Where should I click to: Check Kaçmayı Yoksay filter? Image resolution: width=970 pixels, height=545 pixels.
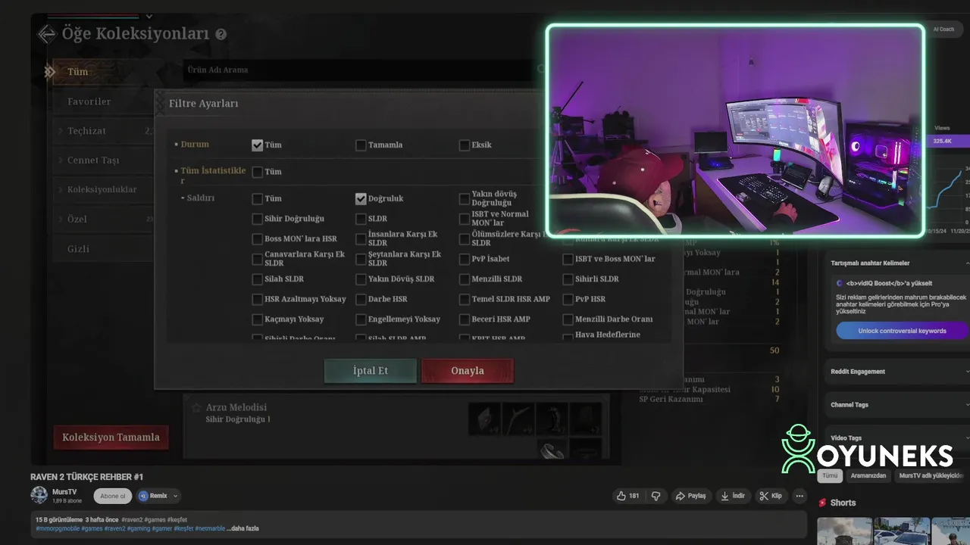click(x=257, y=319)
